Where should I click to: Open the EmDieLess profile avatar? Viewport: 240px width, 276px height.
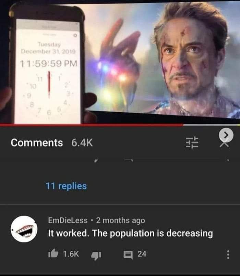point(24,229)
